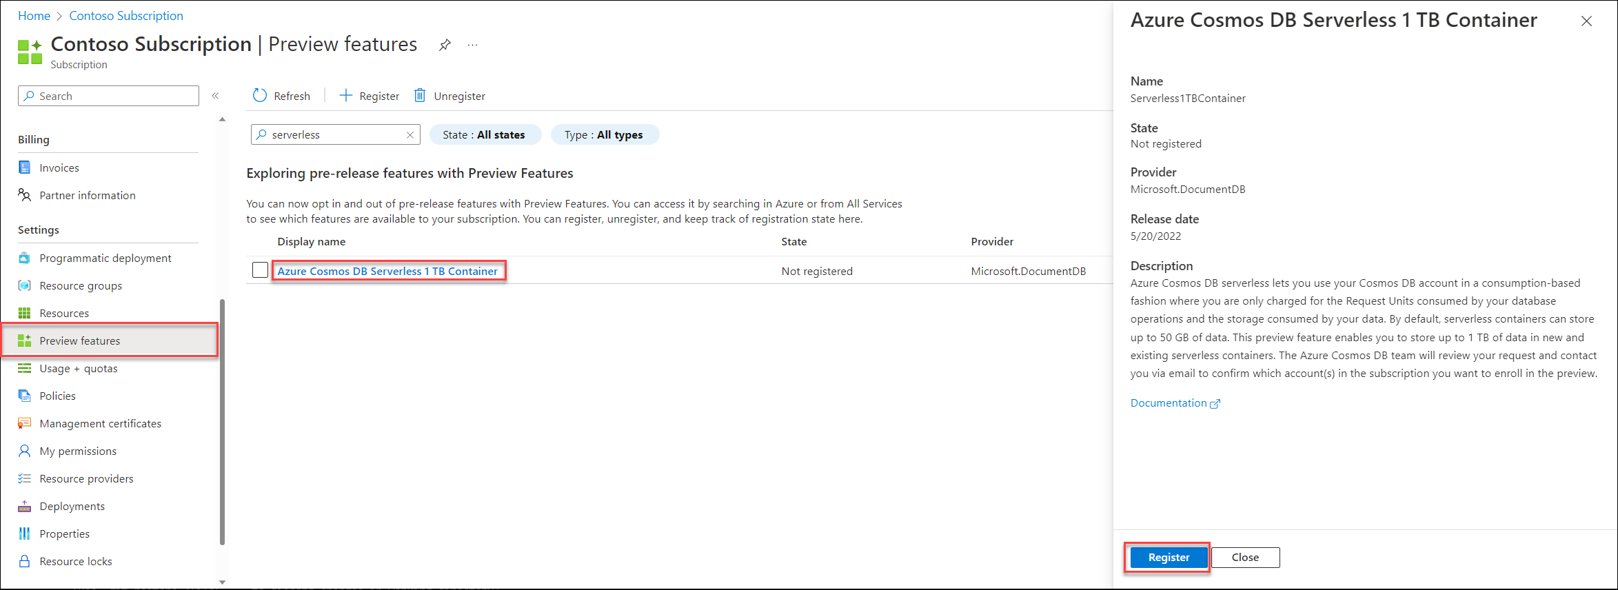Open the ellipsis more options menu
Viewport: 1618px width, 590px height.
pyautogui.click(x=472, y=45)
